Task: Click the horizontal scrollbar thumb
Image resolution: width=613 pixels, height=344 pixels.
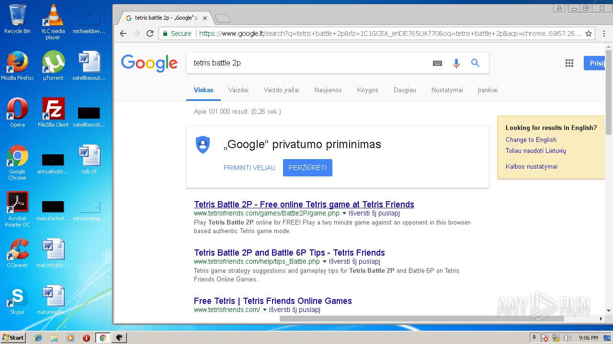Action: [x=421, y=319]
